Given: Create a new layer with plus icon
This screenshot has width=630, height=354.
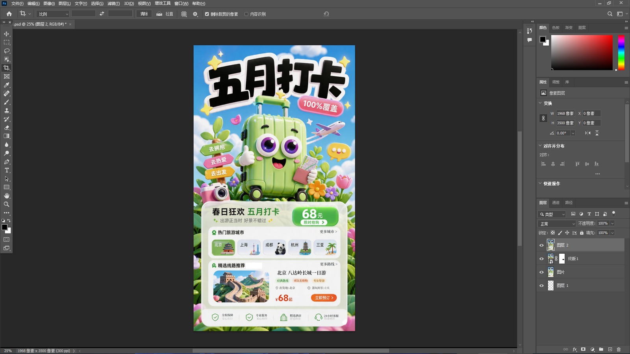Looking at the screenshot, I should click(x=610, y=349).
